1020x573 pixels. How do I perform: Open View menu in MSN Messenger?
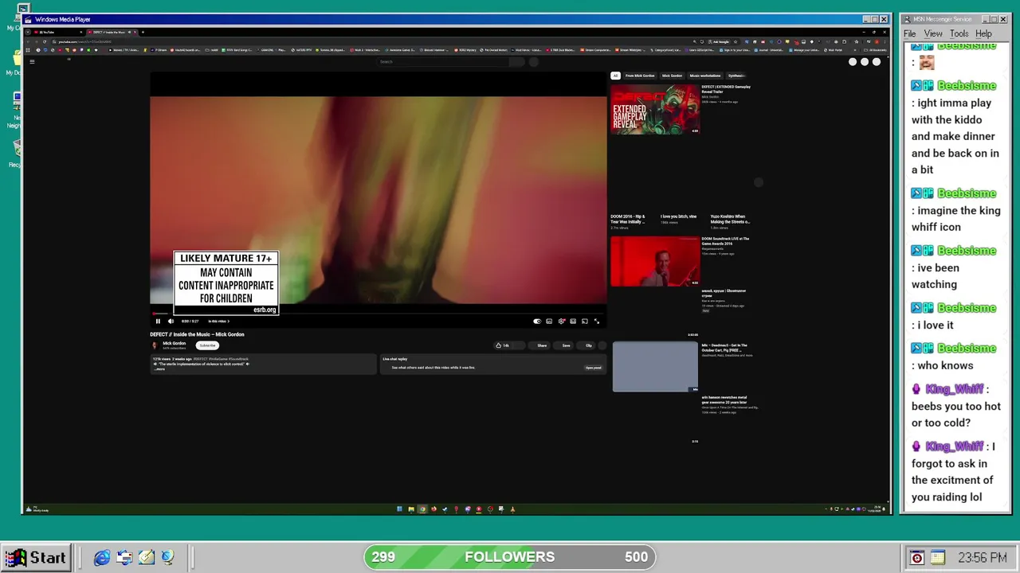[x=933, y=33]
